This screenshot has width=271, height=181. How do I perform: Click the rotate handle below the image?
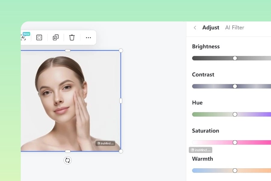[x=67, y=160]
